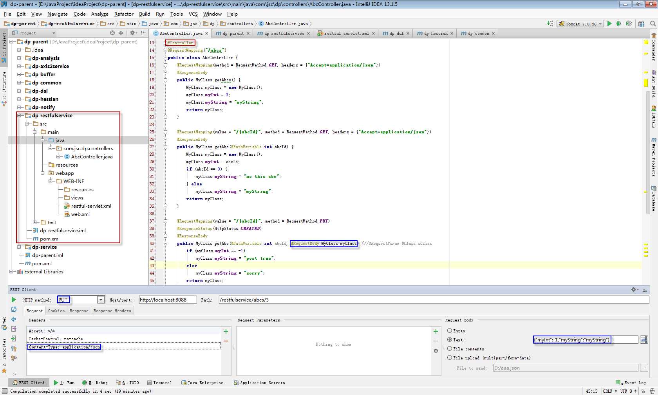The width and height of the screenshot is (658, 395).
Task: Add a header with the green plus
Action: (226, 331)
